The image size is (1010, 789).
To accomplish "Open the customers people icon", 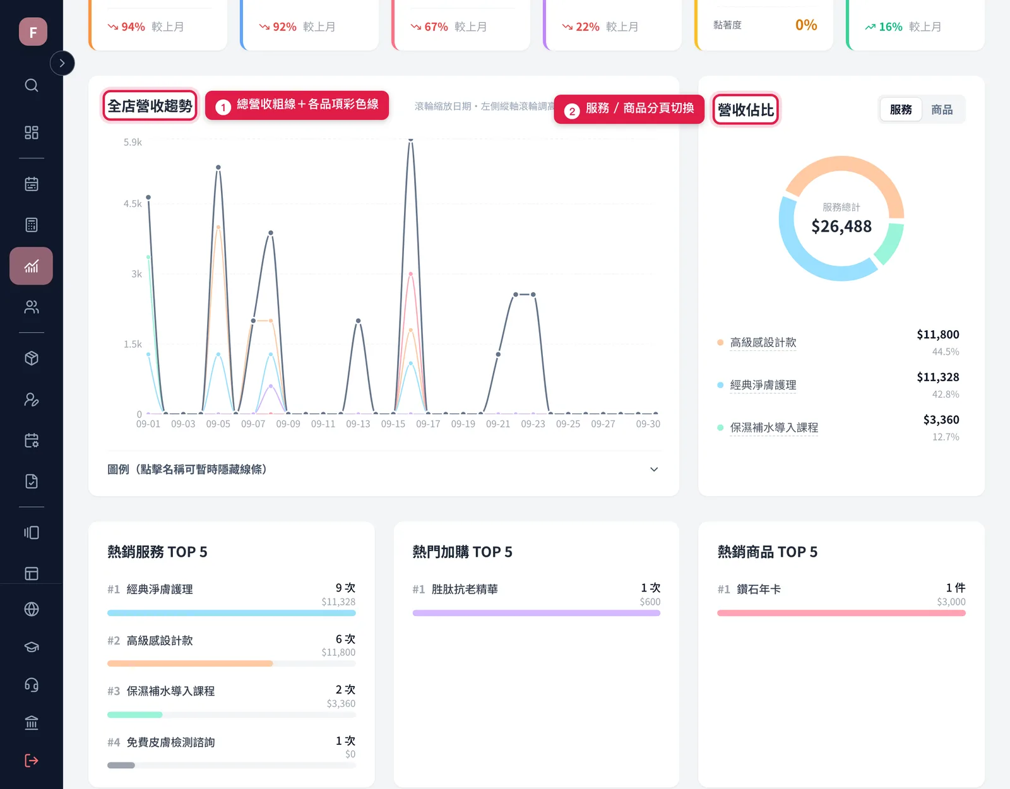I will (32, 307).
